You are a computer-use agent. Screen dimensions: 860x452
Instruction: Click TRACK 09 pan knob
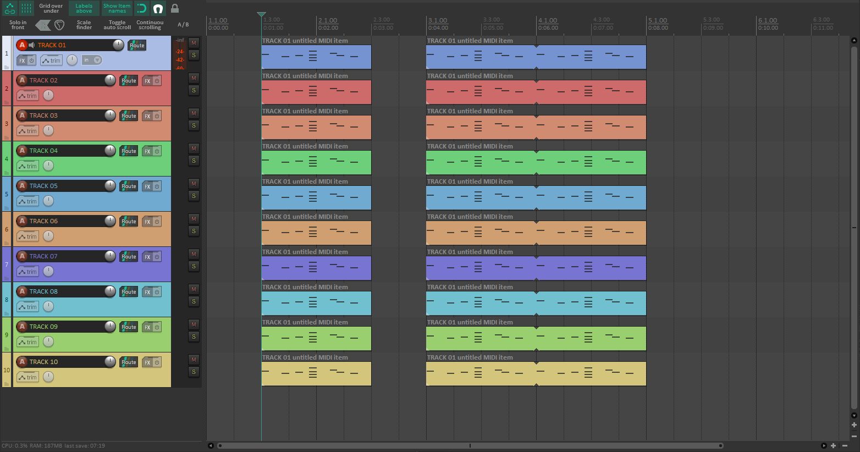pos(48,341)
